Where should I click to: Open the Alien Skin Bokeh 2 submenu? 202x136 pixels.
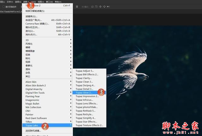tap(47, 85)
